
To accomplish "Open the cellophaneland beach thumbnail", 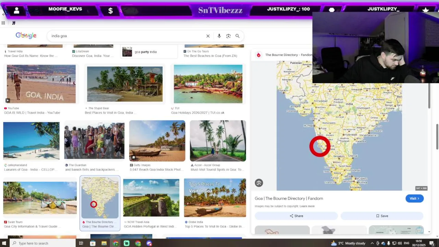I will (x=31, y=141).
